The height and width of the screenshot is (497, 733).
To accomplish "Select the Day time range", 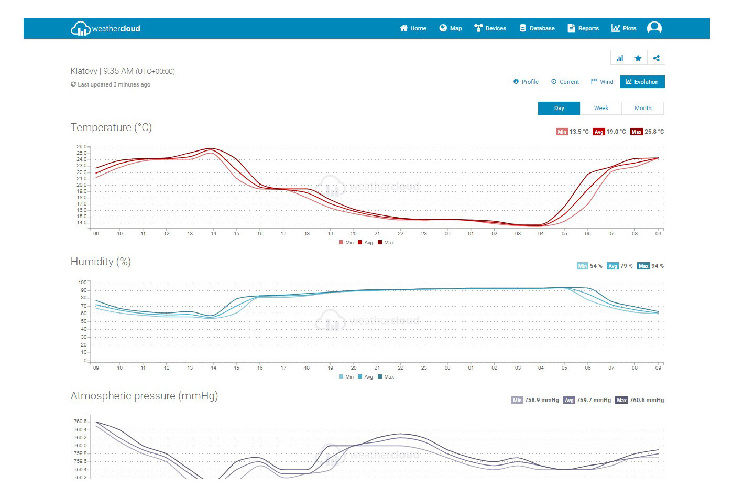I will click(559, 108).
